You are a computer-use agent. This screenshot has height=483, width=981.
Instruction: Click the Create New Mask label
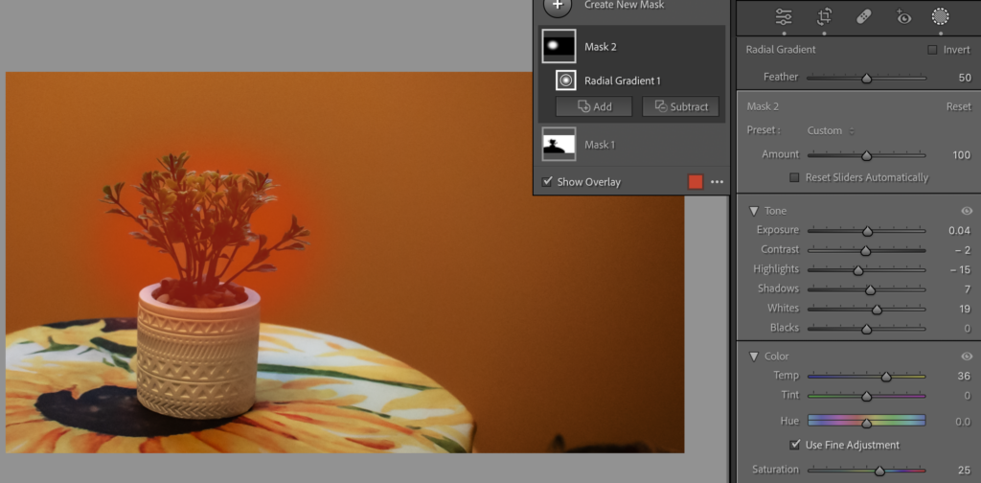click(x=625, y=5)
